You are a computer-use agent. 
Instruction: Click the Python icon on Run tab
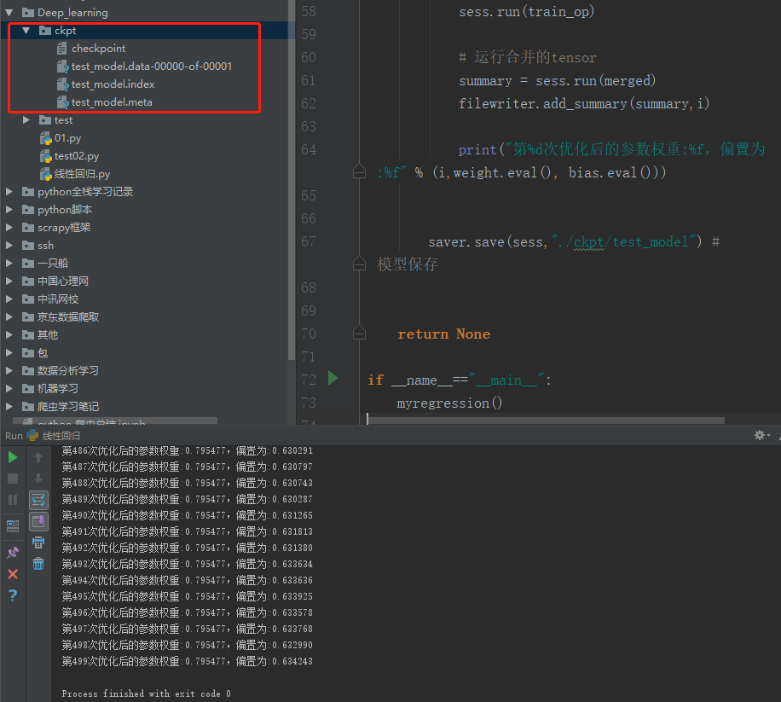(33, 436)
